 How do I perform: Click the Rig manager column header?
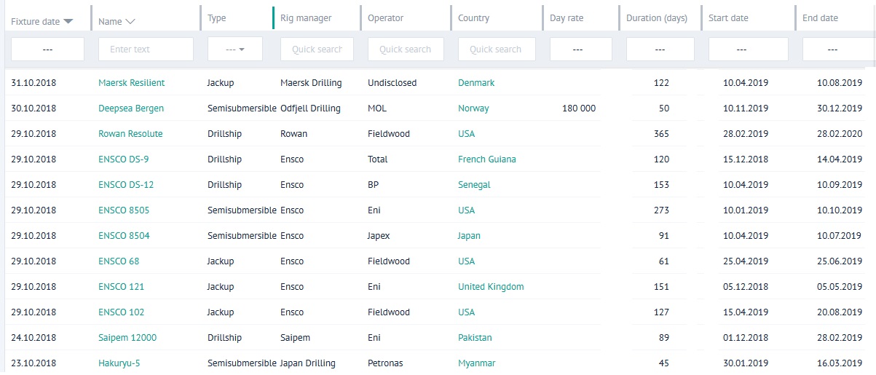tap(306, 18)
